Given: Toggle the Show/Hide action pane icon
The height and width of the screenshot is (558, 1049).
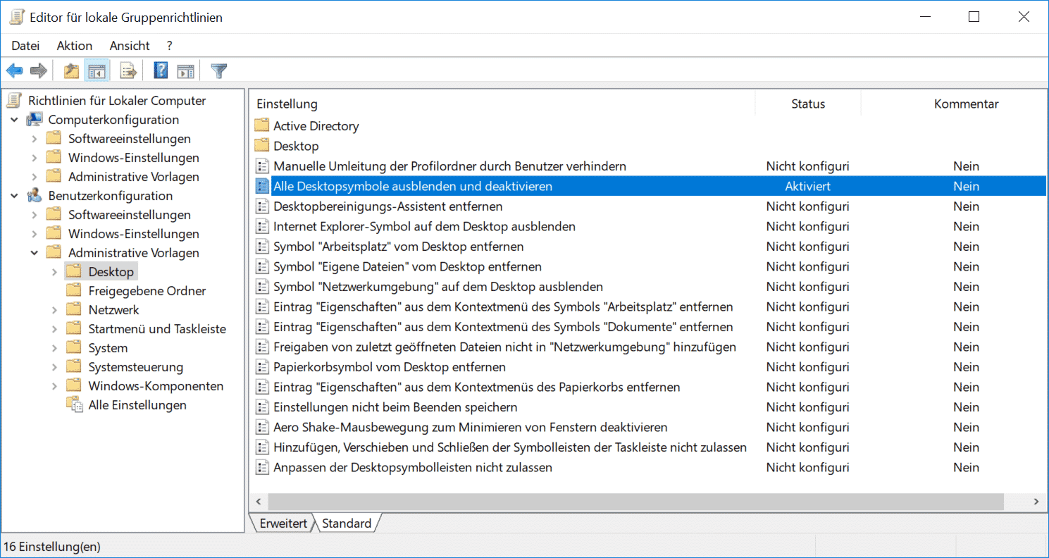Looking at the screenshot, I should tap(185, 70).
